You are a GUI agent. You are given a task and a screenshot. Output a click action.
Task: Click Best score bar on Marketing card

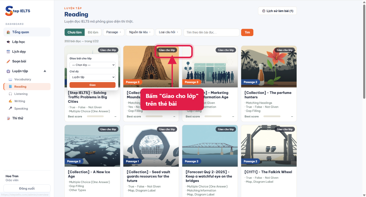(213, 117)
